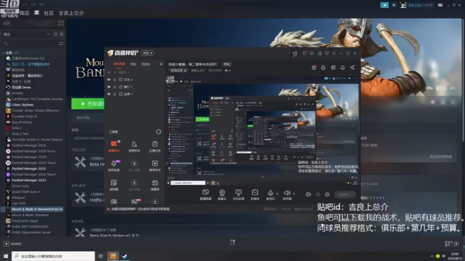Click Steam ready-to-play filter icon
The image size is (465, 261).
click(x=62, y=34)
